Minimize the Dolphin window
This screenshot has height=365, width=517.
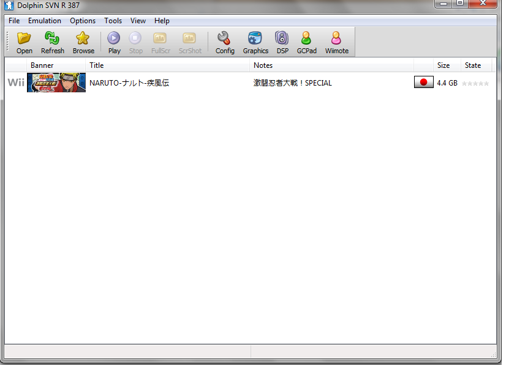pos(443,3)
